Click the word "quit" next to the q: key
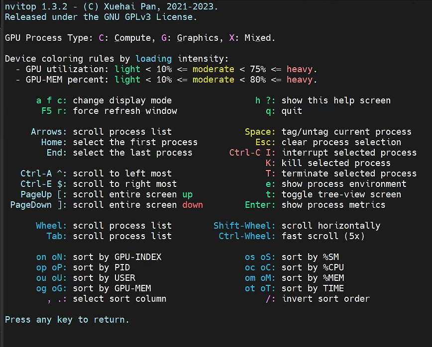Screen dimensions: 432x347 pos(292,111)
